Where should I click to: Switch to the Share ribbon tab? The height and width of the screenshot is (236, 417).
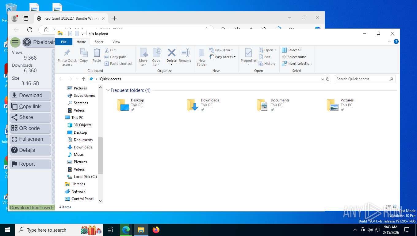[x=99, y=42]
